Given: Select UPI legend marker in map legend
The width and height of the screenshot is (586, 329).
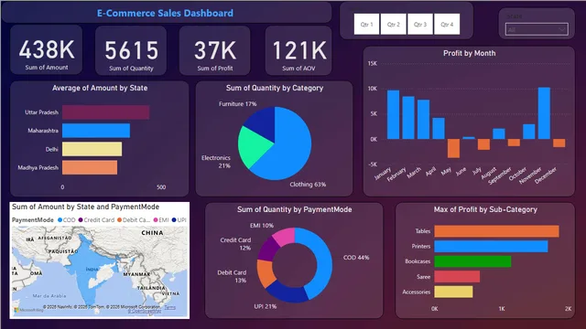Looking at the screenshot, I should pos(174,220).
